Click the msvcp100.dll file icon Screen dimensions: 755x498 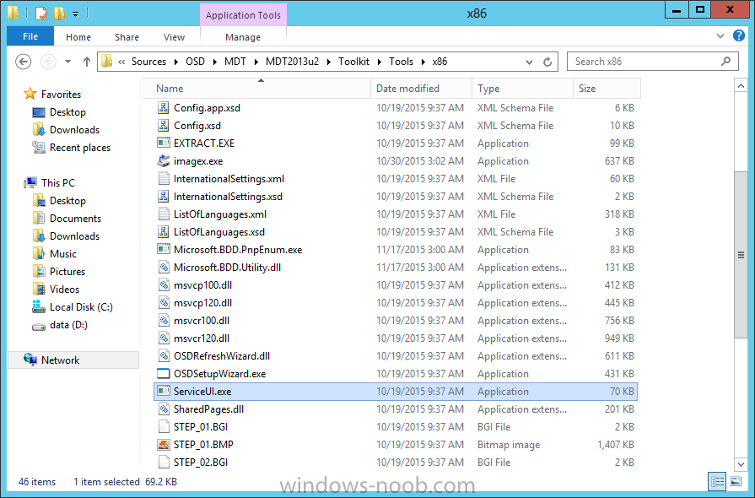click(x=164, y=285)
